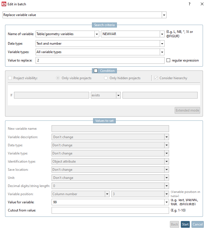Enable the regular expression checkbox
Image resolution: width=208 pixels, height=230 pixels.
point(168,60)
